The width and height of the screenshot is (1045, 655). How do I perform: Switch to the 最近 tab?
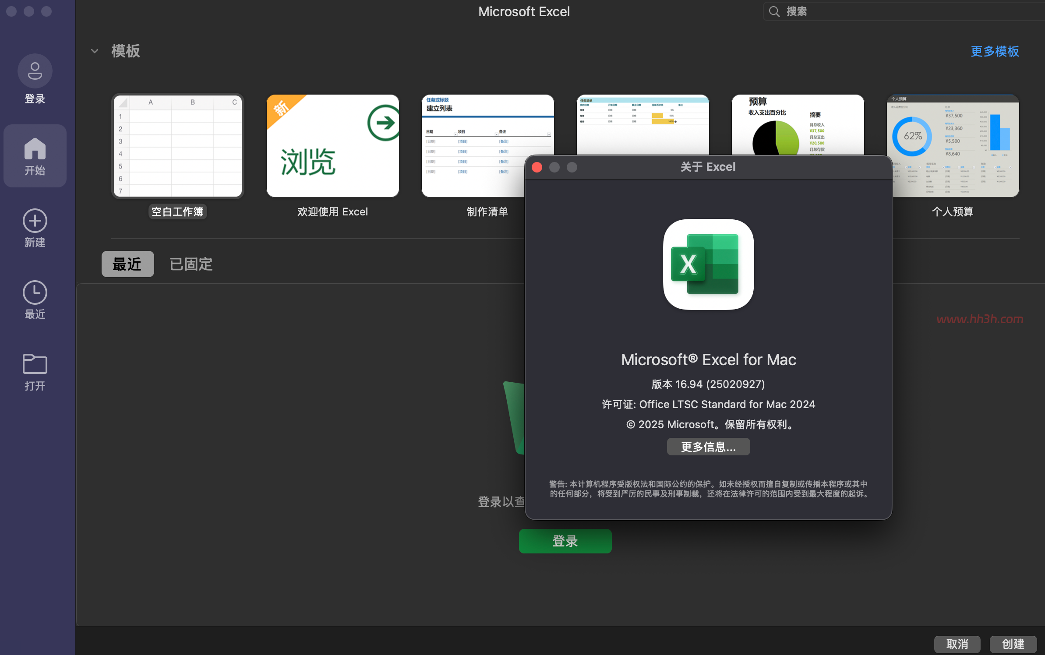[x=127, y=264]
